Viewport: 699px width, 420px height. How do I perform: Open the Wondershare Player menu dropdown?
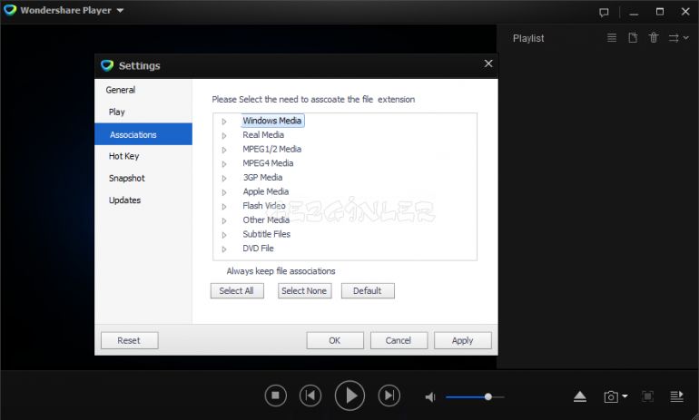(120, 10)
